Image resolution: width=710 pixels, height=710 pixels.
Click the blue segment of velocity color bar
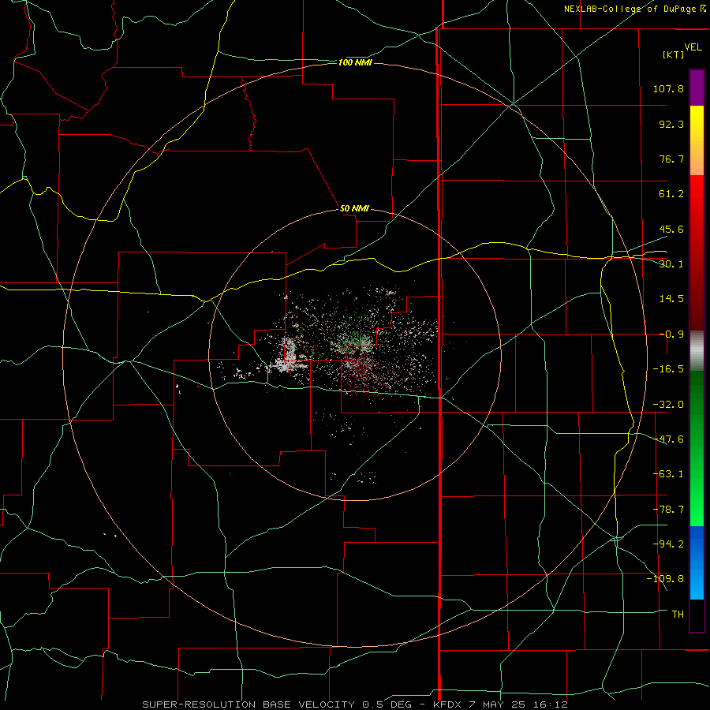[697, 562]
